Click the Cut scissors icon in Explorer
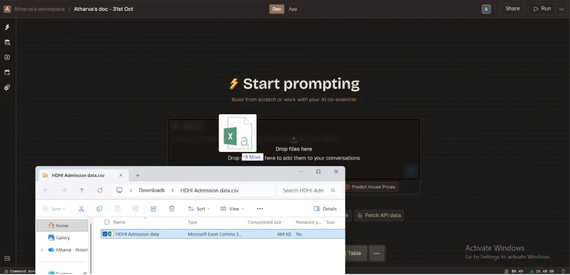 [81, 209]
